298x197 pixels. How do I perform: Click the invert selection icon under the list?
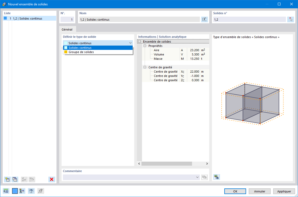coord(32,179)
